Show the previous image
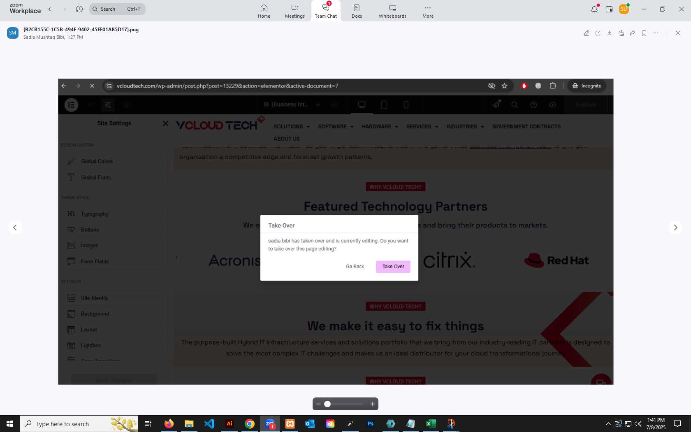 pos(15,228)
